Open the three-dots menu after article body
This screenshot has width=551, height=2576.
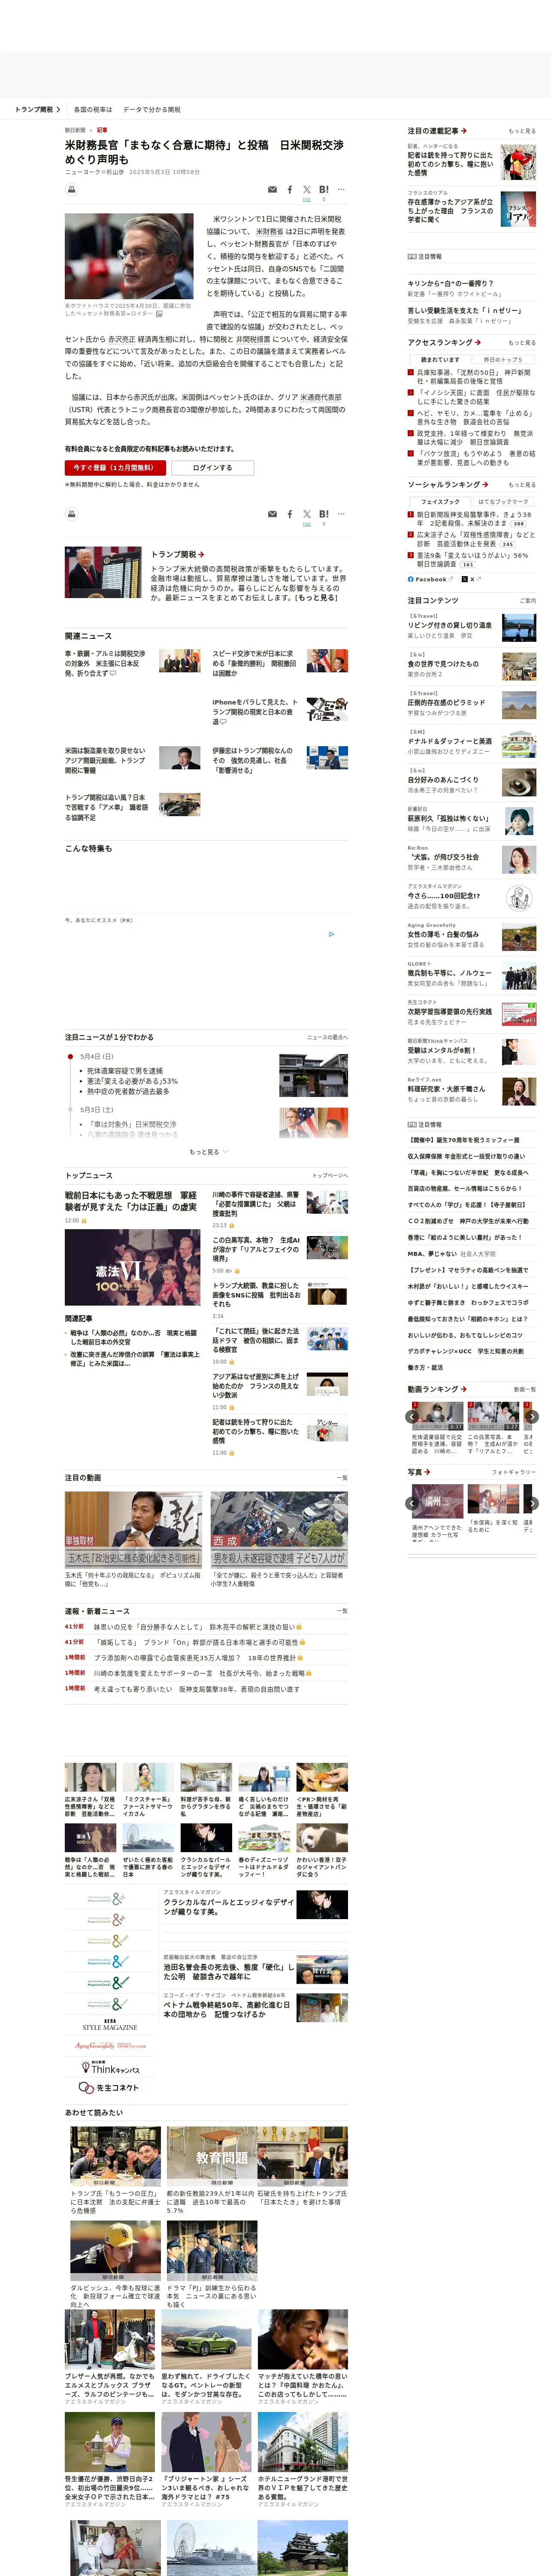[341, 514]
